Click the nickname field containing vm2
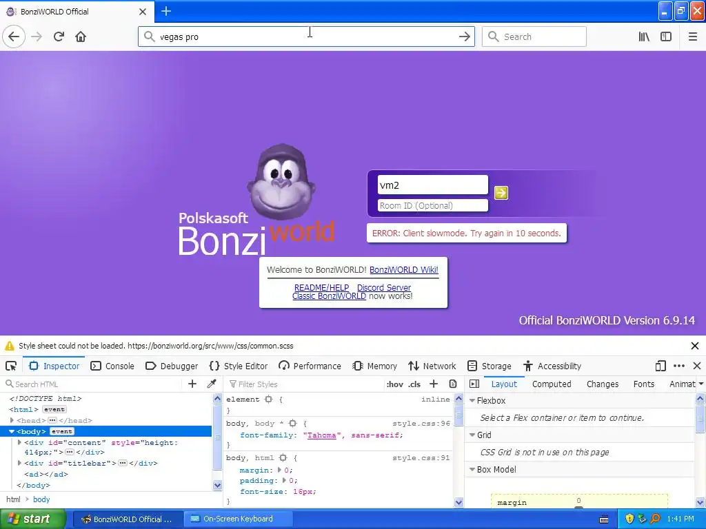The image size is (706, 529). pos(433,185)
